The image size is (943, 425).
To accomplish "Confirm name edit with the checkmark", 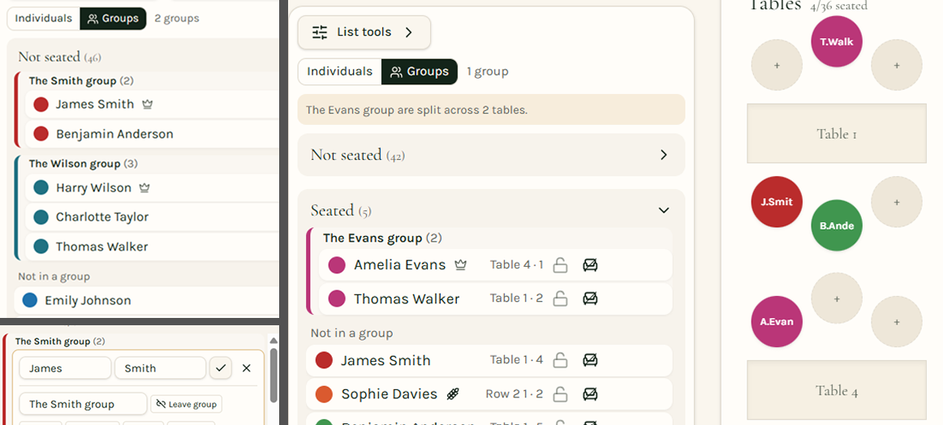I will [x=221, y=368].
